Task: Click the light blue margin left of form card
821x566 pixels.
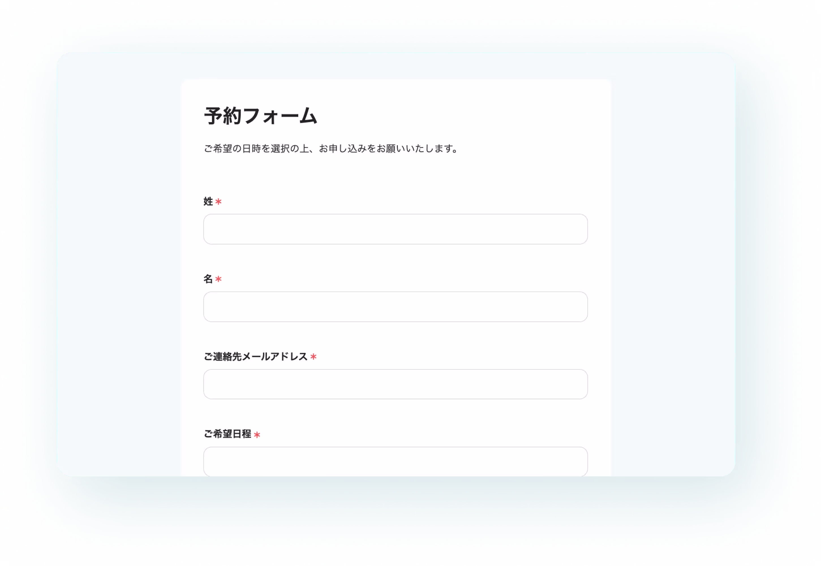Action: coord(119,264)
